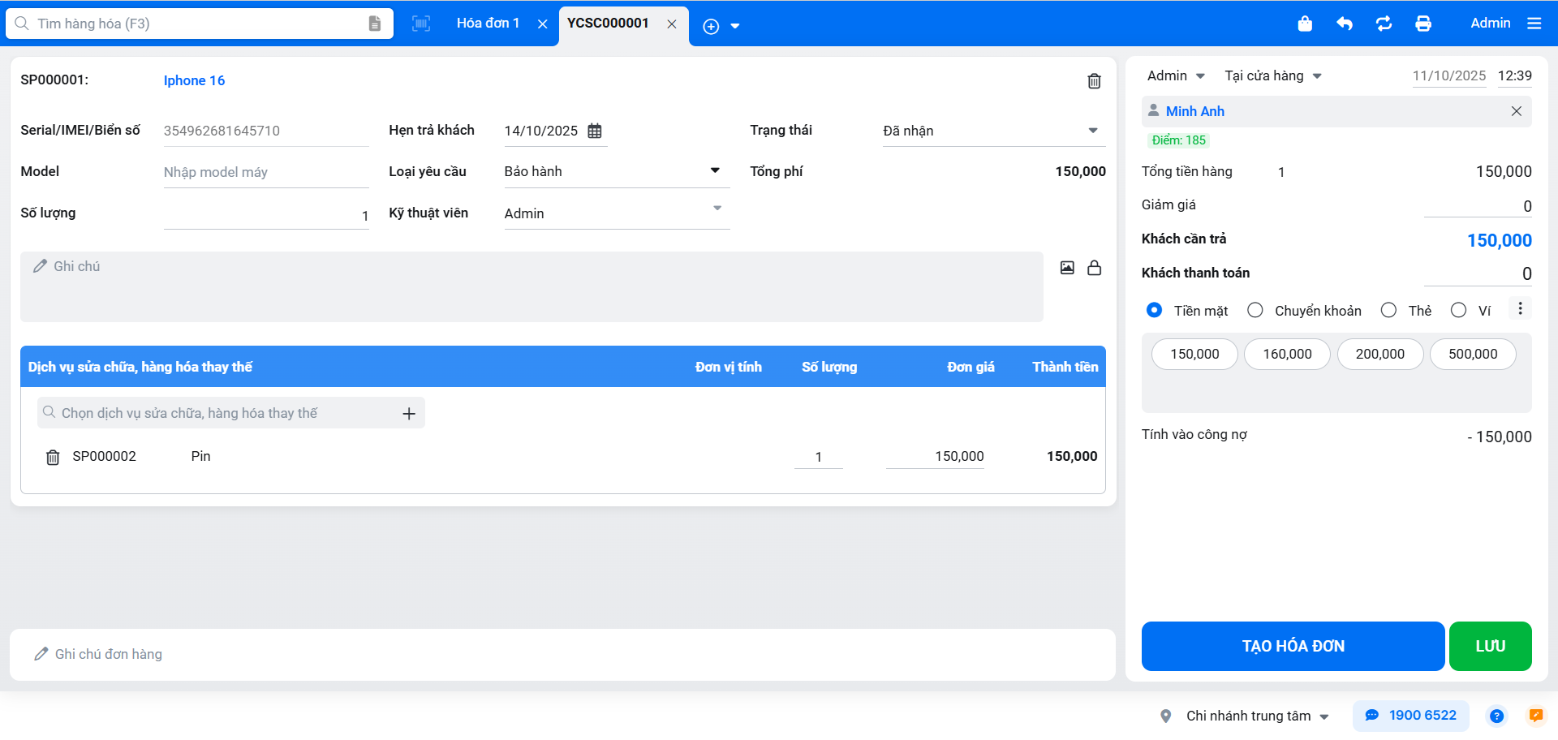1558x740 pixels.
Task: Open the orange feedback chat icon
Action: (1535, 716)
